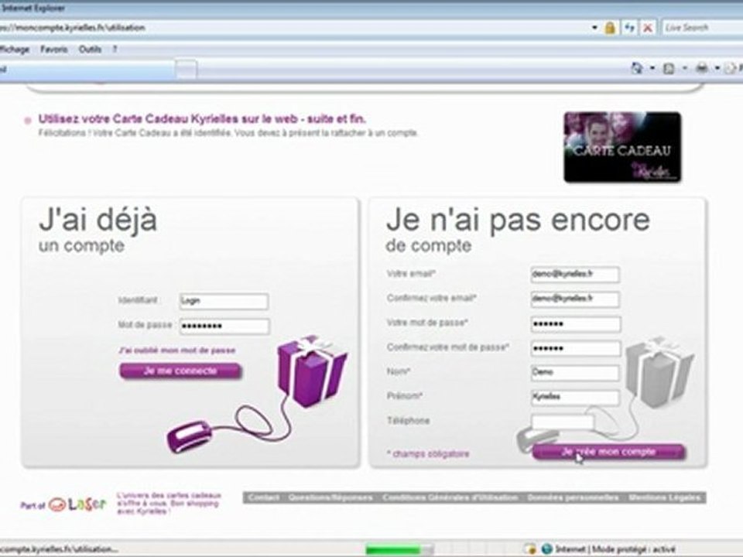The image size is (743, 557).
Task: Click "J'ai oublié mon mot de passe" link
Action: click(176, 350)
